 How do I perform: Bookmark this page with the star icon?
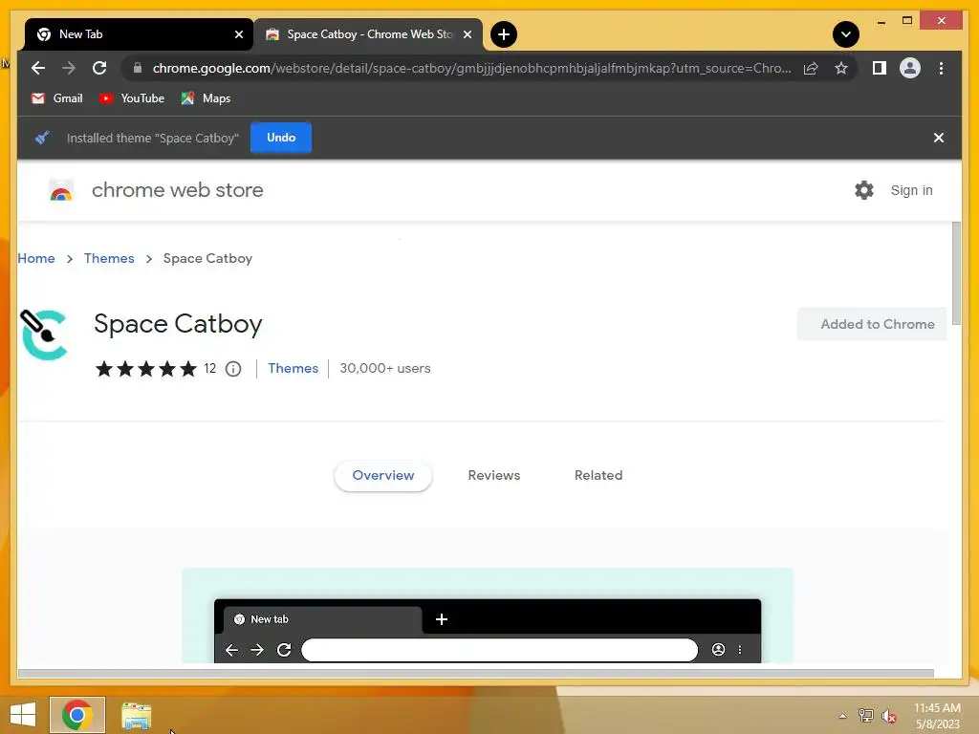click(841, 68)
